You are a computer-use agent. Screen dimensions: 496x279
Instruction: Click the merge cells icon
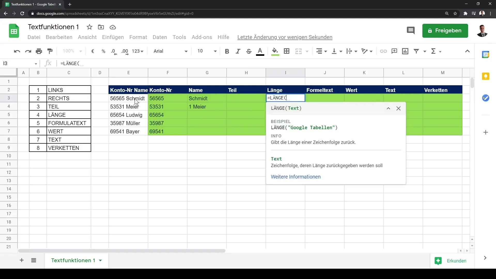tap(299, 51)
